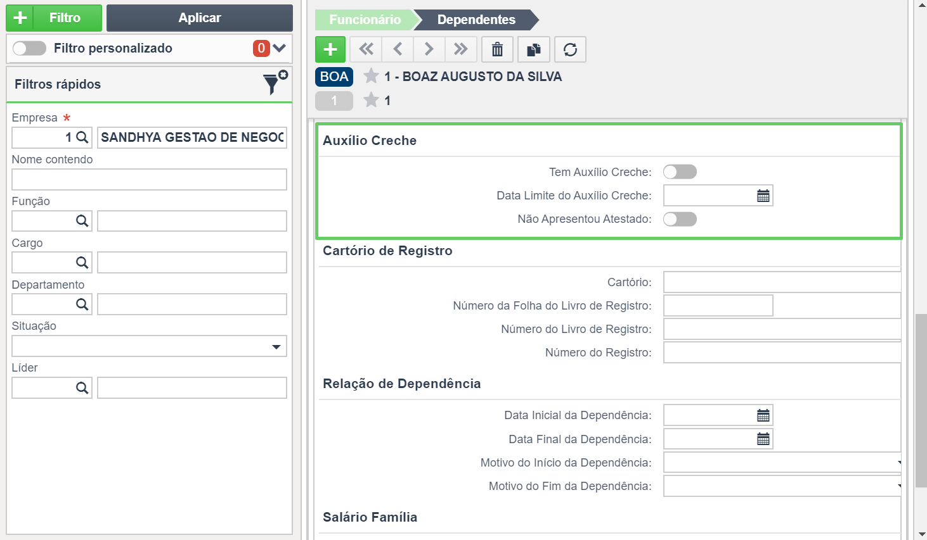Click the gray dependent 1 badge
927x540 pixels.
[334, 101]
